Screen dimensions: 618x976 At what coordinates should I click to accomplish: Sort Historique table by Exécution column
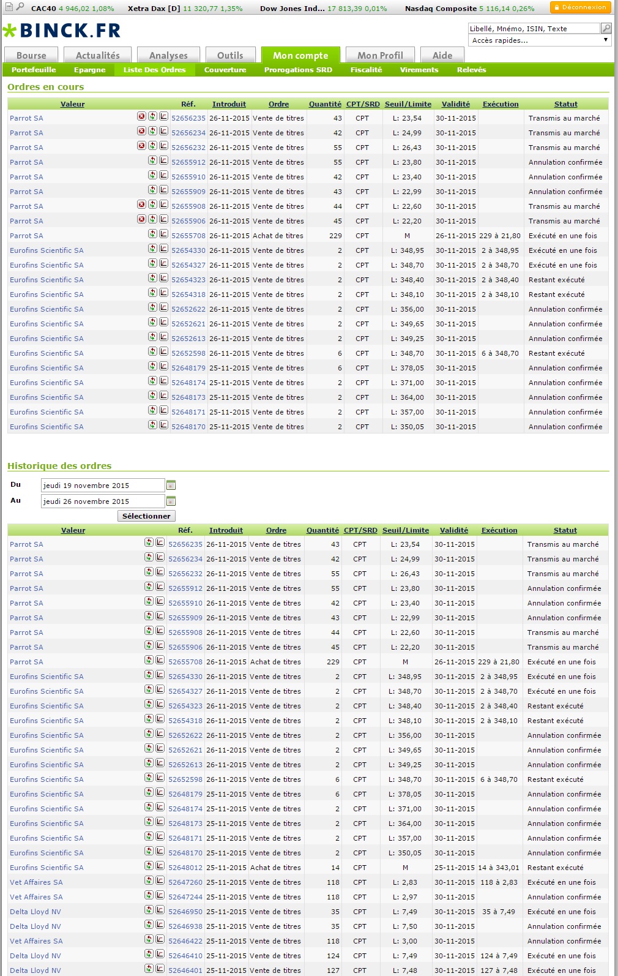[x=499, y=530]
